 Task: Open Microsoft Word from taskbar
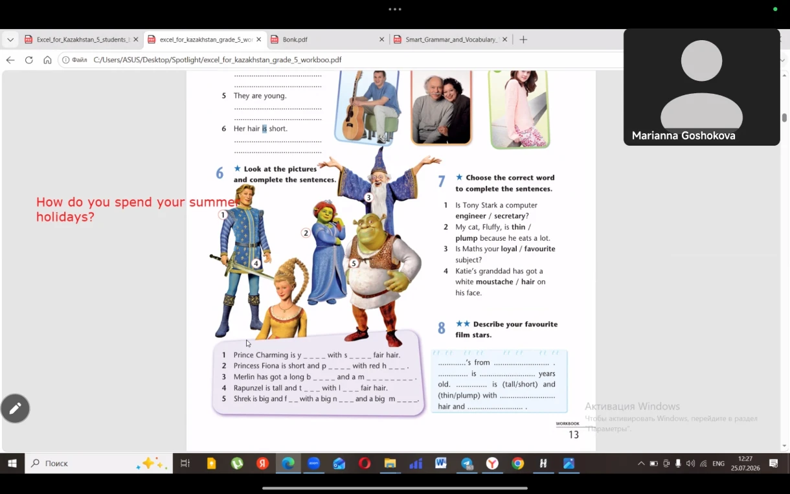pos(441,463)
